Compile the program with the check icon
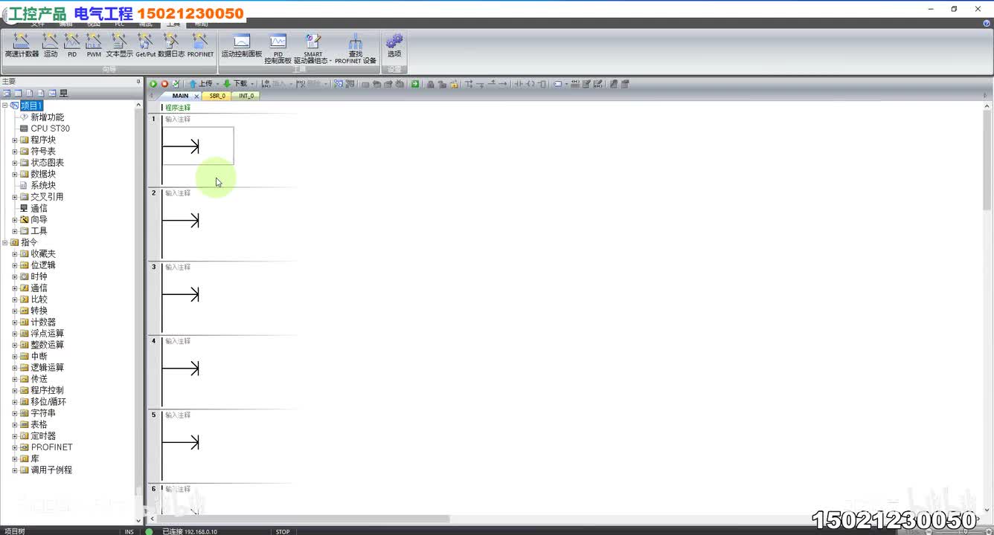 click(176, 84)
